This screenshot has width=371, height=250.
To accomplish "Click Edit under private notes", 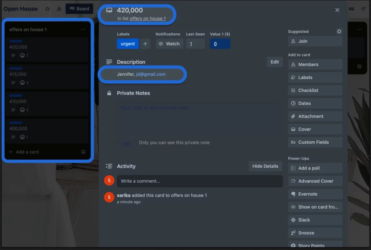I will (x=126, y=143).
